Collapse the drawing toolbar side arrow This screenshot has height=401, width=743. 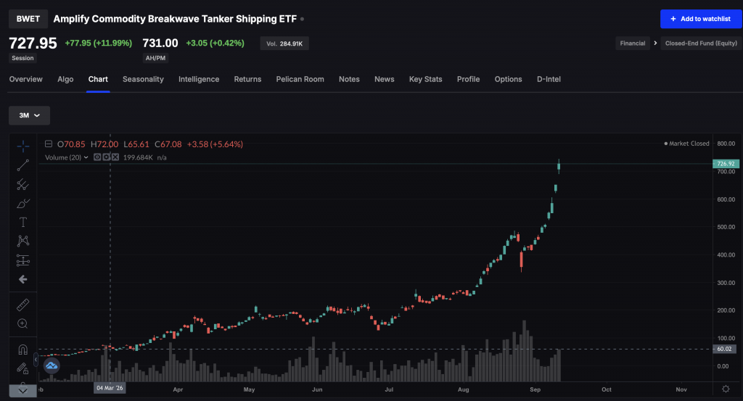[x=36, y=360]
